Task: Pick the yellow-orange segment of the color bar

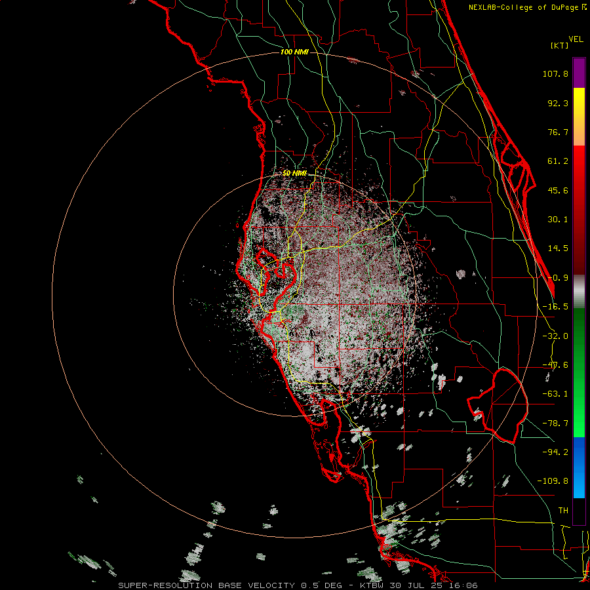Action: pyautogui.click(x=579, y=117)
